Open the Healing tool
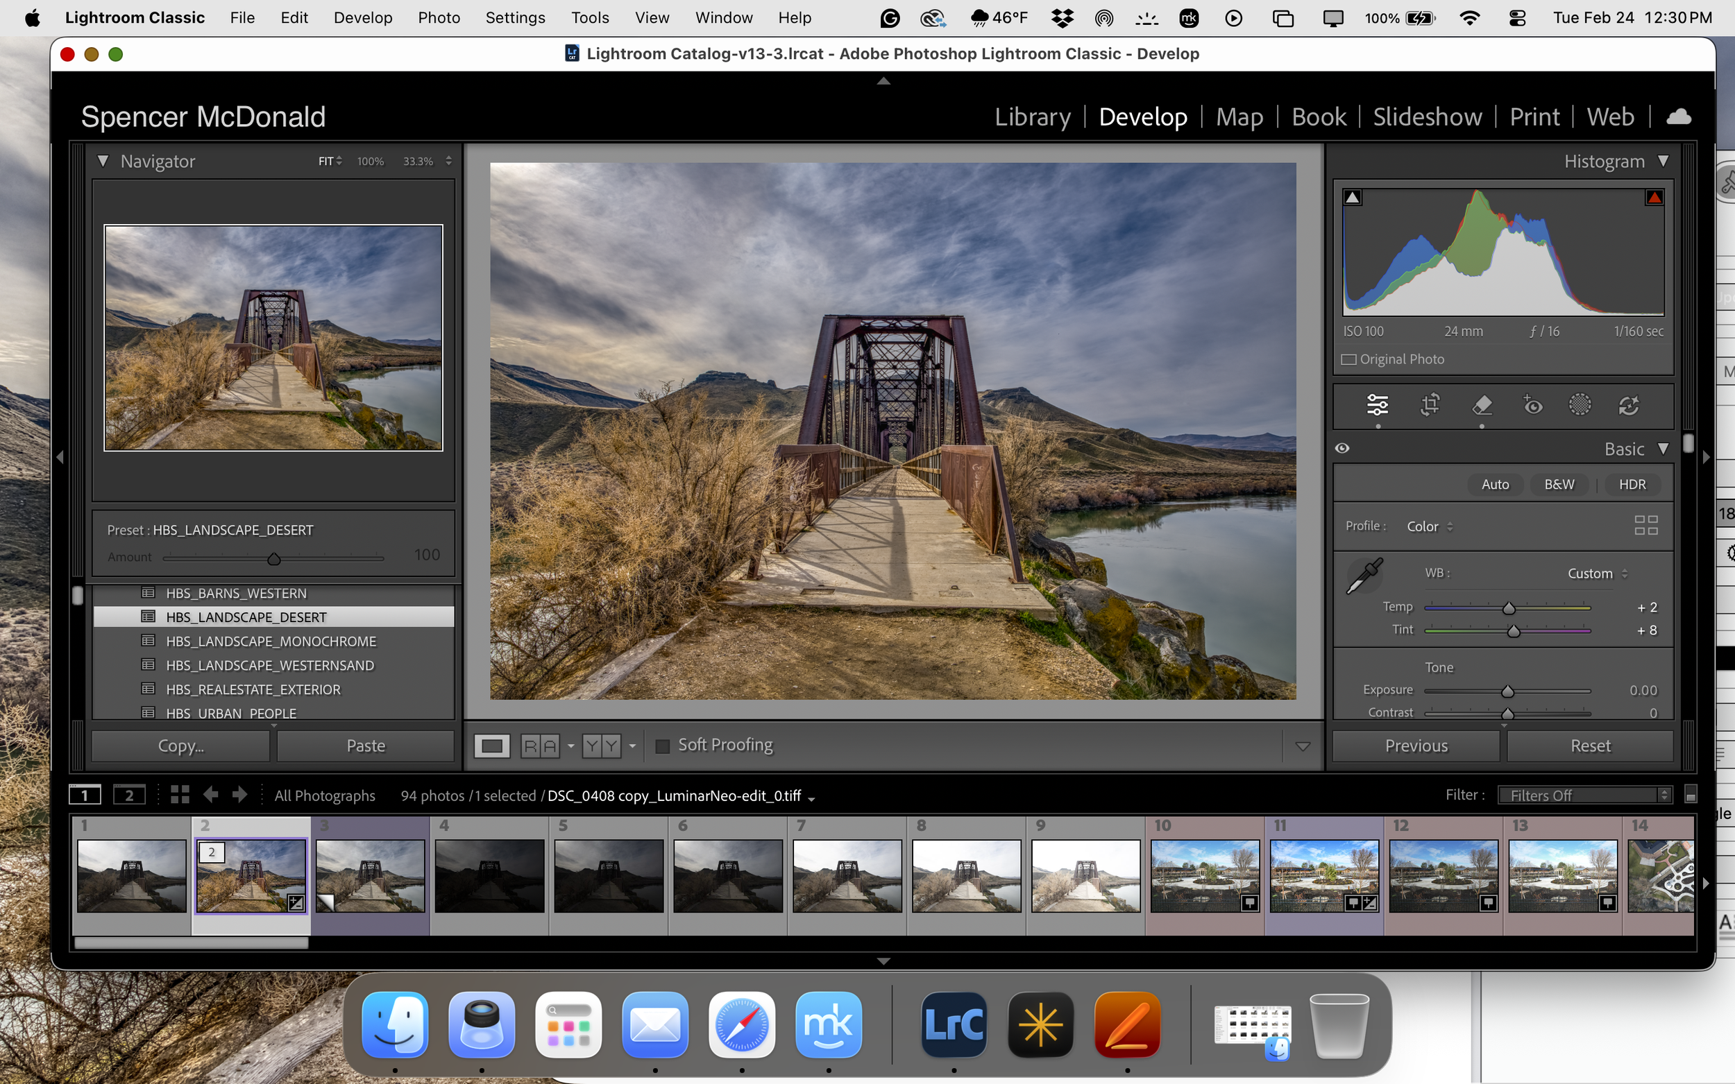The image size is (1735, 1084). coord(1482,405)
